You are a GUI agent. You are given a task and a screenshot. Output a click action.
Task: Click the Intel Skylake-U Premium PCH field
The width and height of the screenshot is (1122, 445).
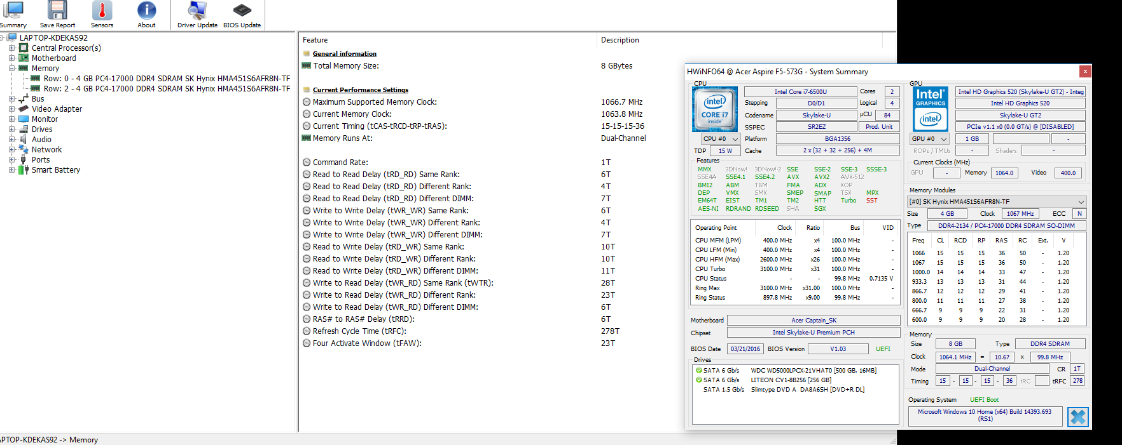click(814, 333)
